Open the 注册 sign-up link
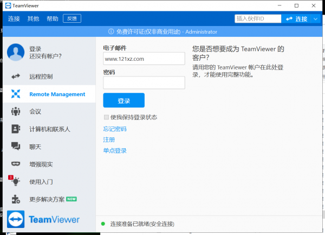325x235 pixels. pyautogui.click(x=109, y=139)
